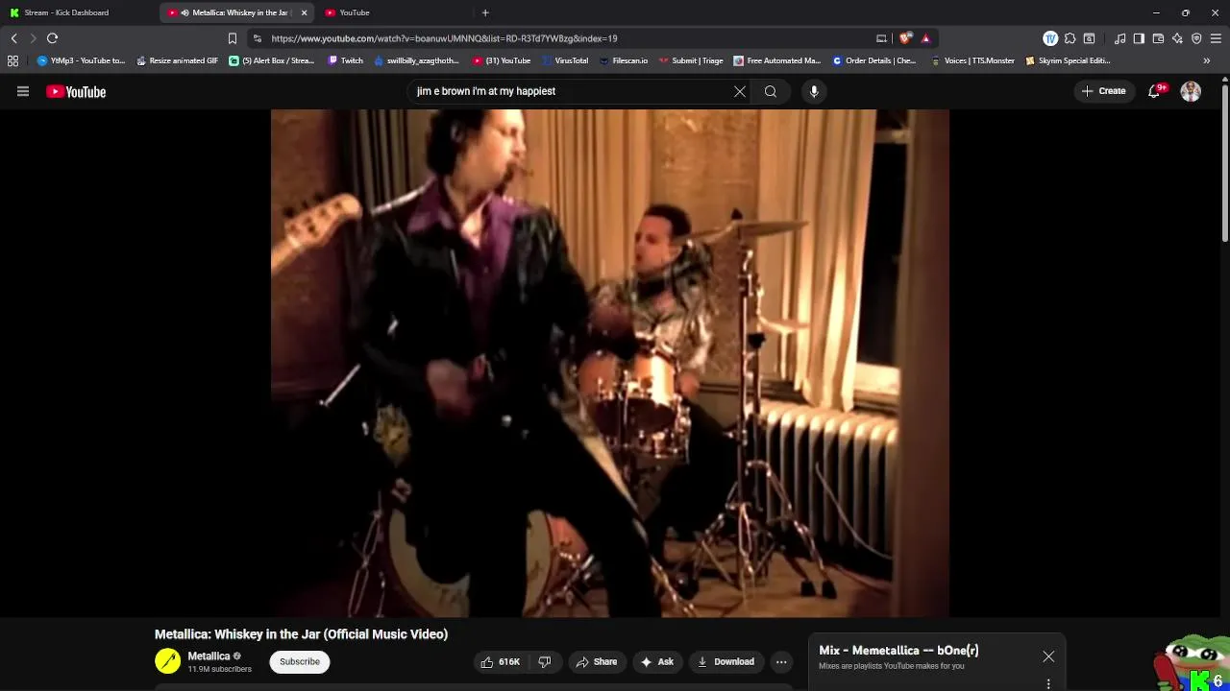
Task: Open the Brave Wallet icon
Action: click(x=1158, y=38)
